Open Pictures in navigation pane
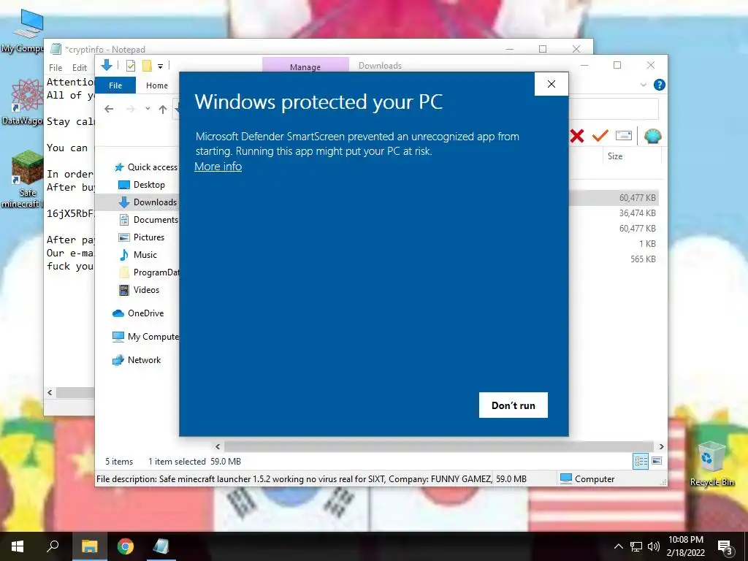748x561 pixels. [141, 237]
